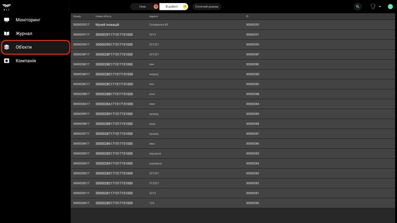397x223 pixels.
Task: Click the Ajax logo in corner
Action: (6, 6)
